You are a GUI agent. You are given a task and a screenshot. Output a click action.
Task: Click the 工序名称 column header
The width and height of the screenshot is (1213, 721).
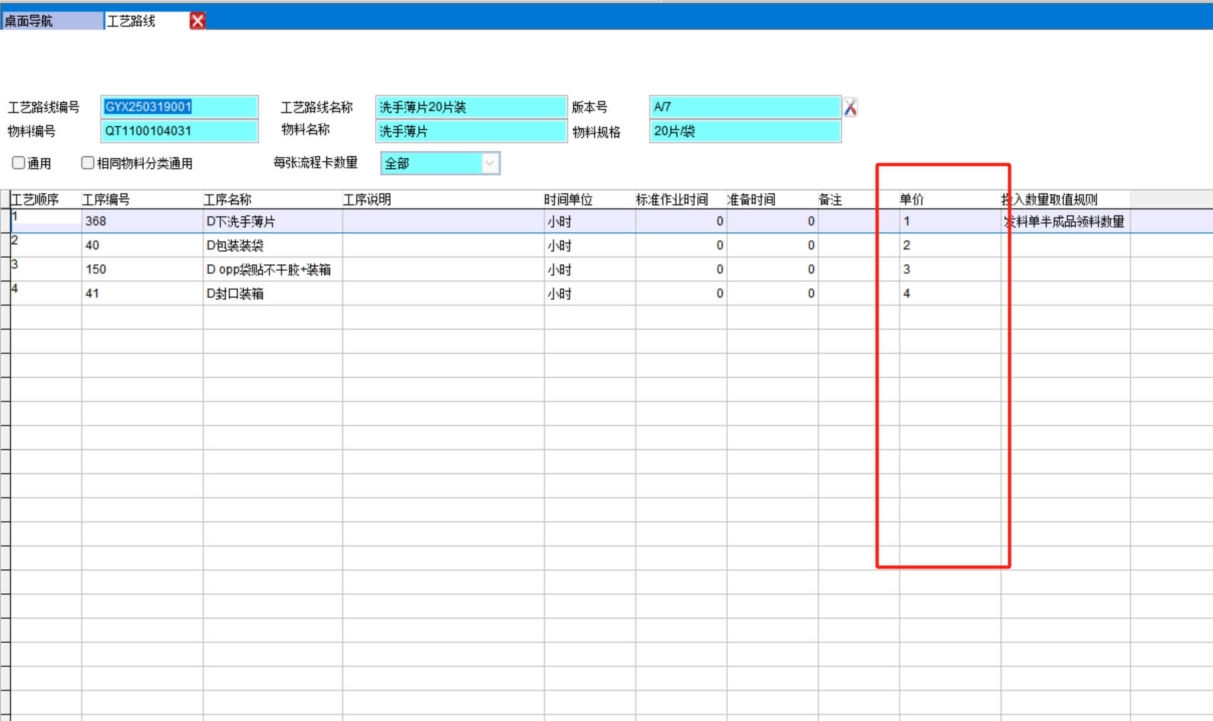227,199
